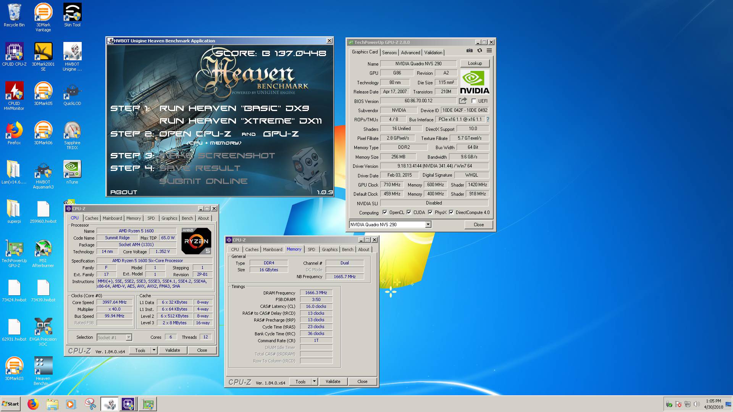733x412 pixels.
Task: Open Bench tab in CPU-Z CPU window
Action: 187,218
